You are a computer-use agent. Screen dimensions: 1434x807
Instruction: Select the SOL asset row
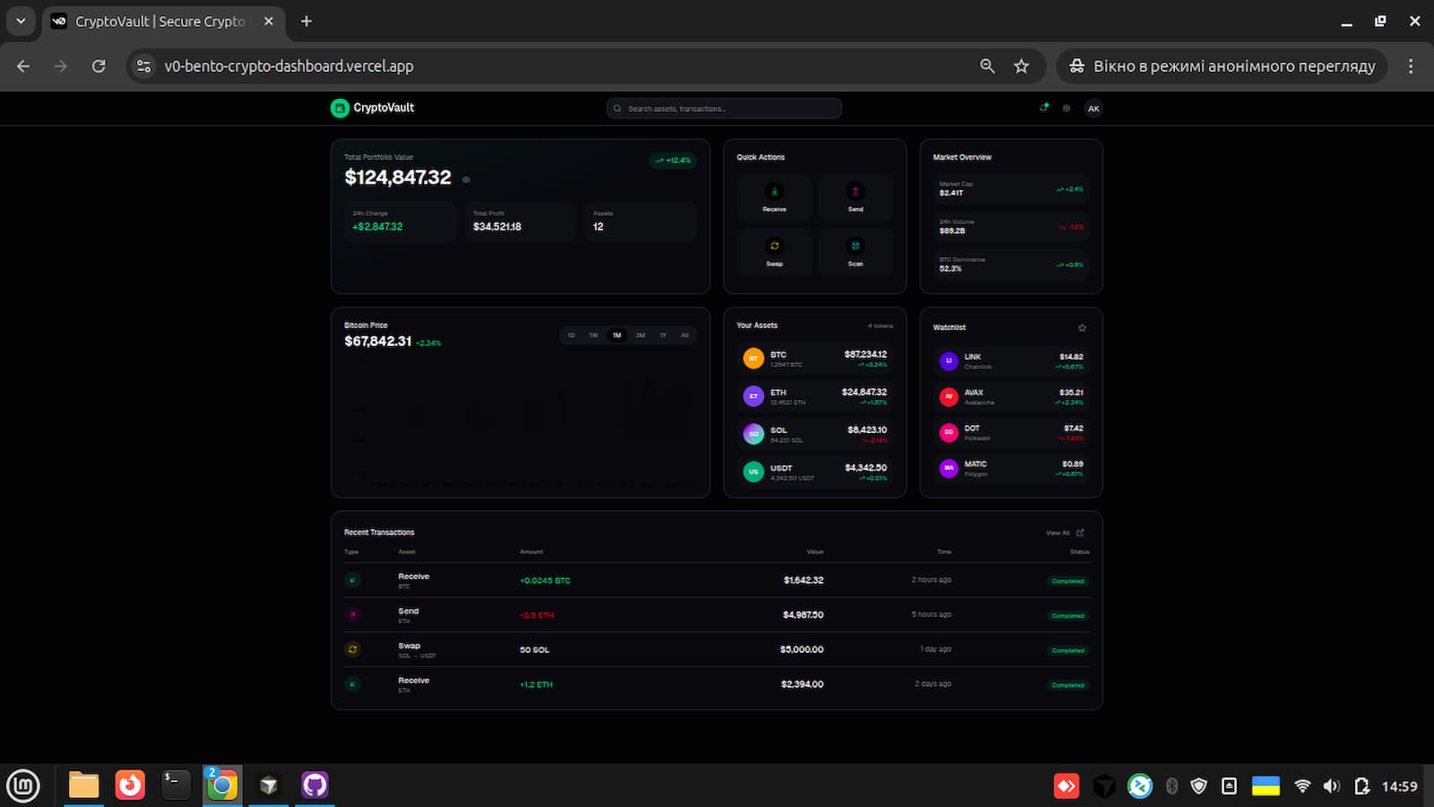tap(815, 434)
